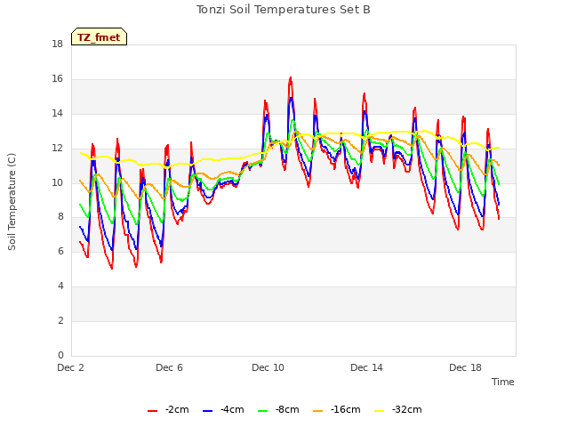This screenshot has width=569, height=427.
Task: Click the 6 y-axis tick label
Action: 60,251
